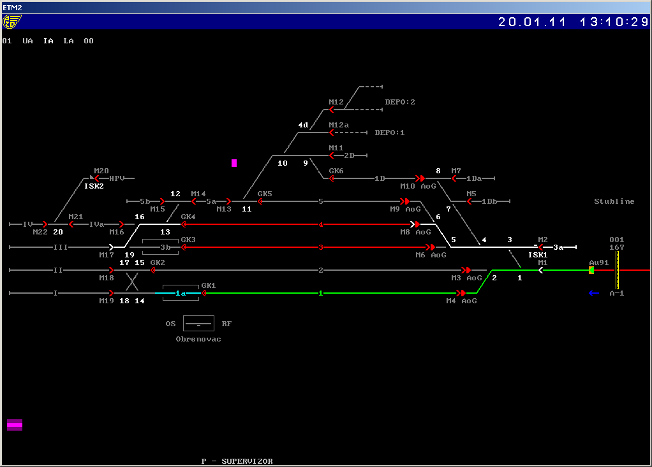
Task: Click the 'Stubline' neighbouring station label
Action: point(614,201)
